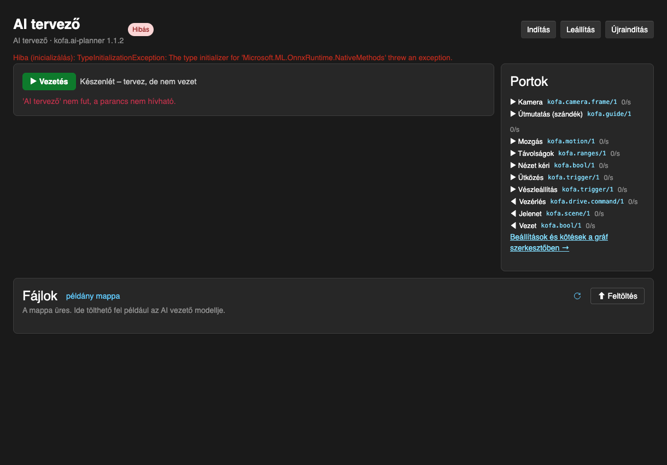Click the red 'nem fut' warning text
Image resolution: width=667 pixels, height=465 pixels.
[99, 101]
